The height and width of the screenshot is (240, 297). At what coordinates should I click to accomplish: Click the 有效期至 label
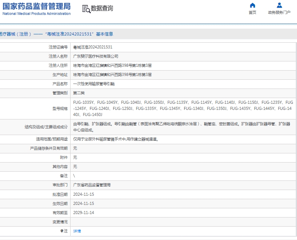pos(60,213)
